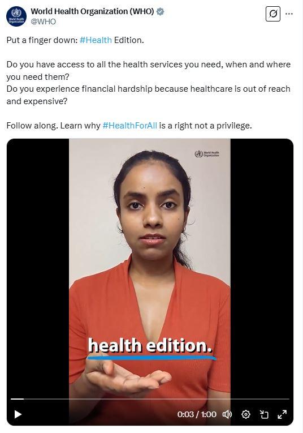
Task: Play the video
Action: [x=18, y=414]
